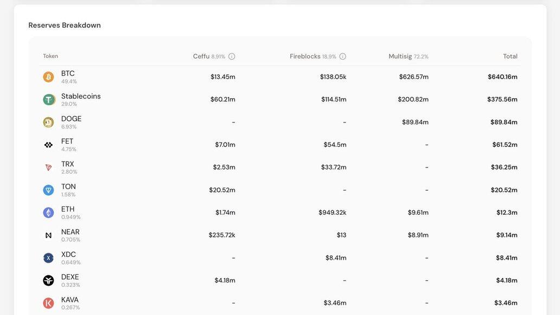Click the Reserves Breakdown heading
The image size is (560, 315).
(65, 25)
